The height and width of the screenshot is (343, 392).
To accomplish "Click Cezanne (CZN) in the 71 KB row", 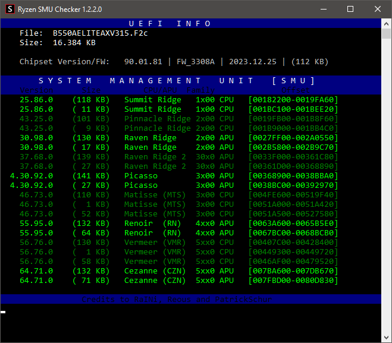I will pyautogui.click(x=155, y=280).
